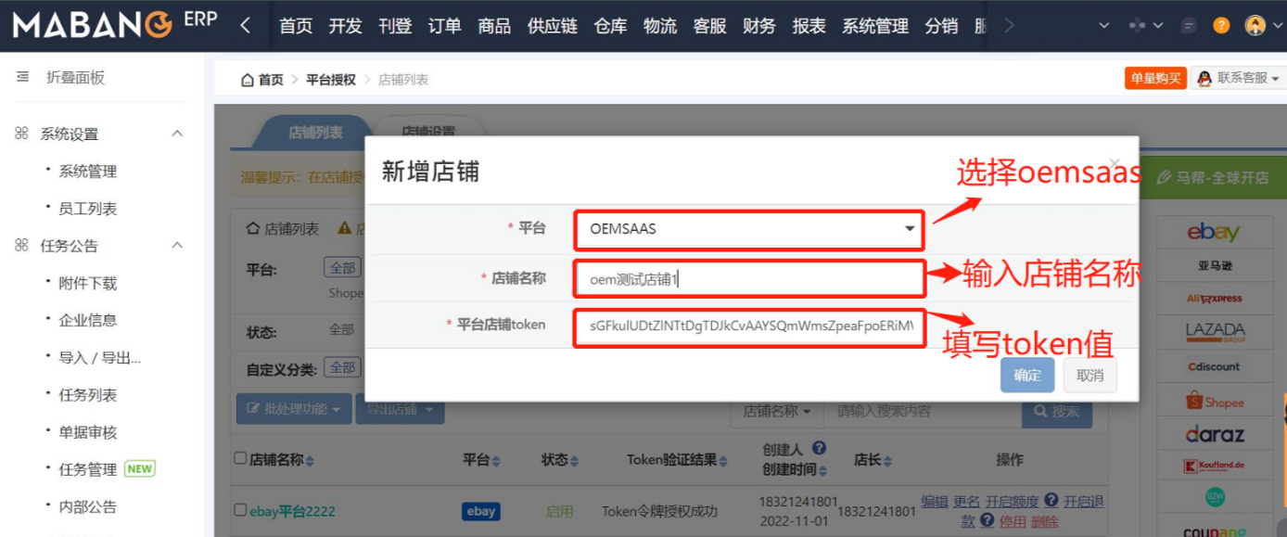The image size is (1287, 537).
Task: Open the 仓库 top menu
Action: (x=610, y=26)
